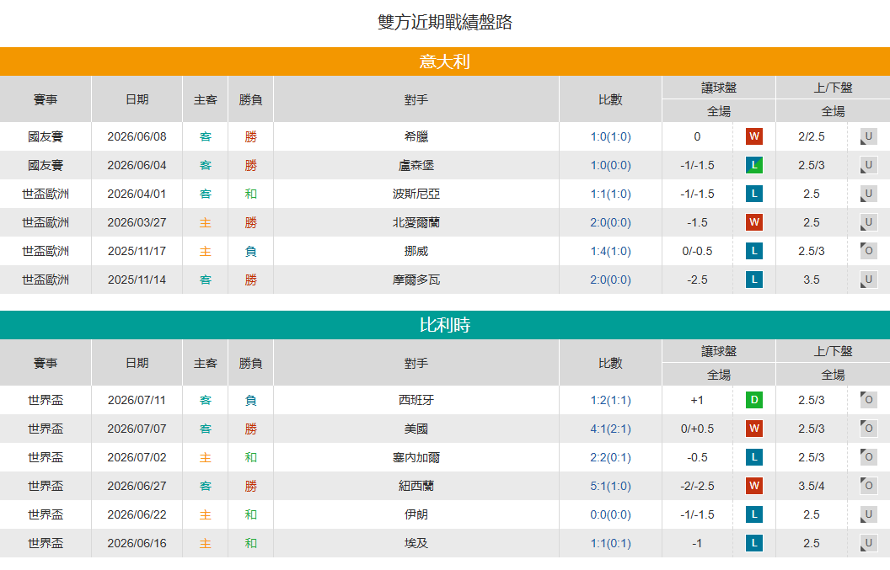This screenshot has width=890, height=570.
Task: Click the W handicap badge in the 紐西蘭 row
Action: click(753, 486)
